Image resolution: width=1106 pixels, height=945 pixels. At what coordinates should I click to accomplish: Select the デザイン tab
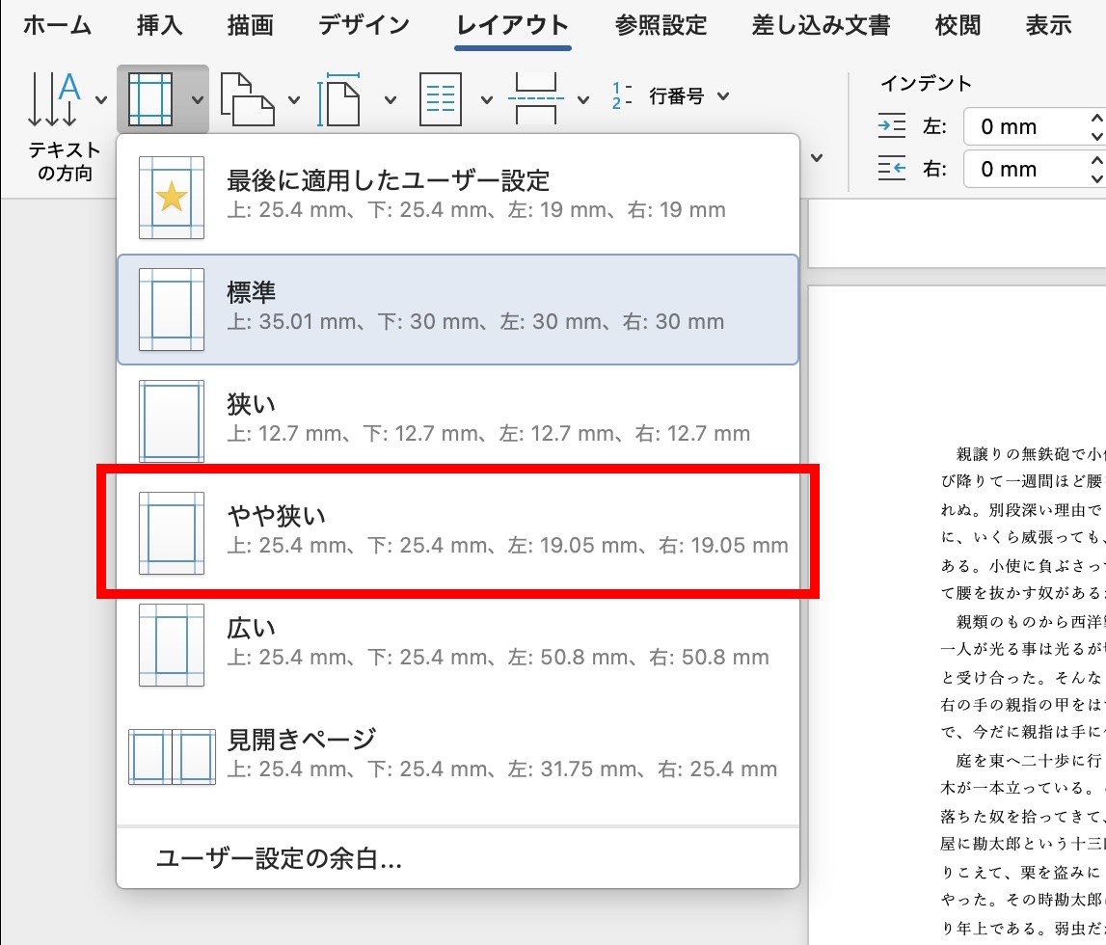(x=364, y=25)
